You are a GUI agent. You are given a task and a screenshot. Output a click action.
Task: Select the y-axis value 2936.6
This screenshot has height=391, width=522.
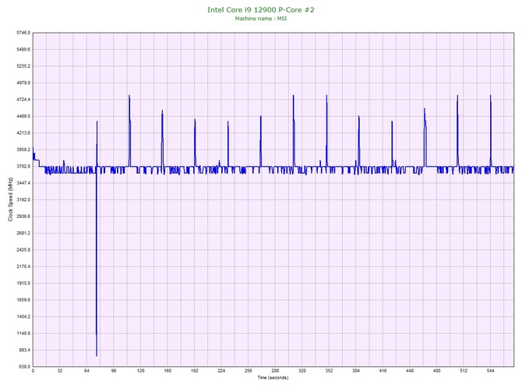tap(23, 217)
